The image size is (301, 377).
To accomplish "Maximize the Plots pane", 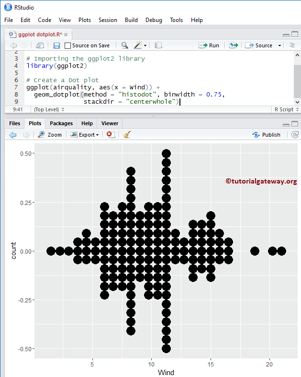I will [295, 124].
